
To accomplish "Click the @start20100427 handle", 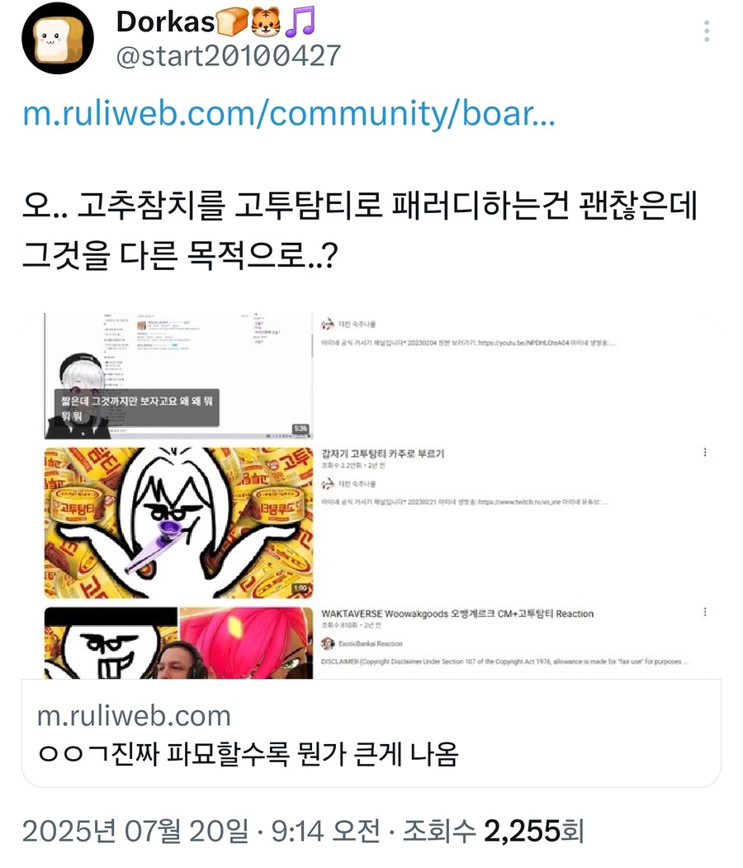I will click(229, 56).
